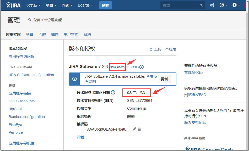Image resolution: width=249 pixels, height=151 pixels.
Task: Click the 已使用 users link
Action: tap(132, 67)
